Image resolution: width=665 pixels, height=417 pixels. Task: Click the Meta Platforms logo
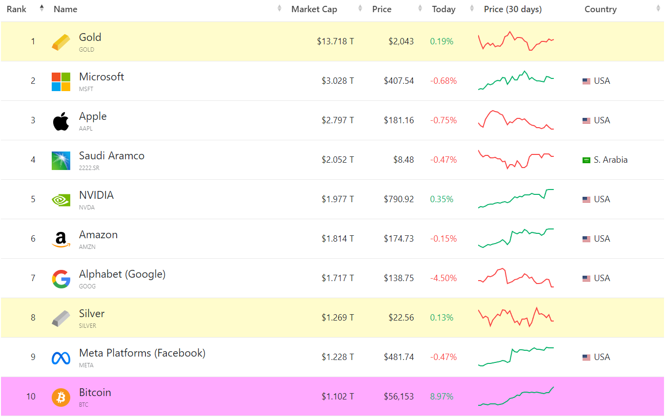(61, 358)
